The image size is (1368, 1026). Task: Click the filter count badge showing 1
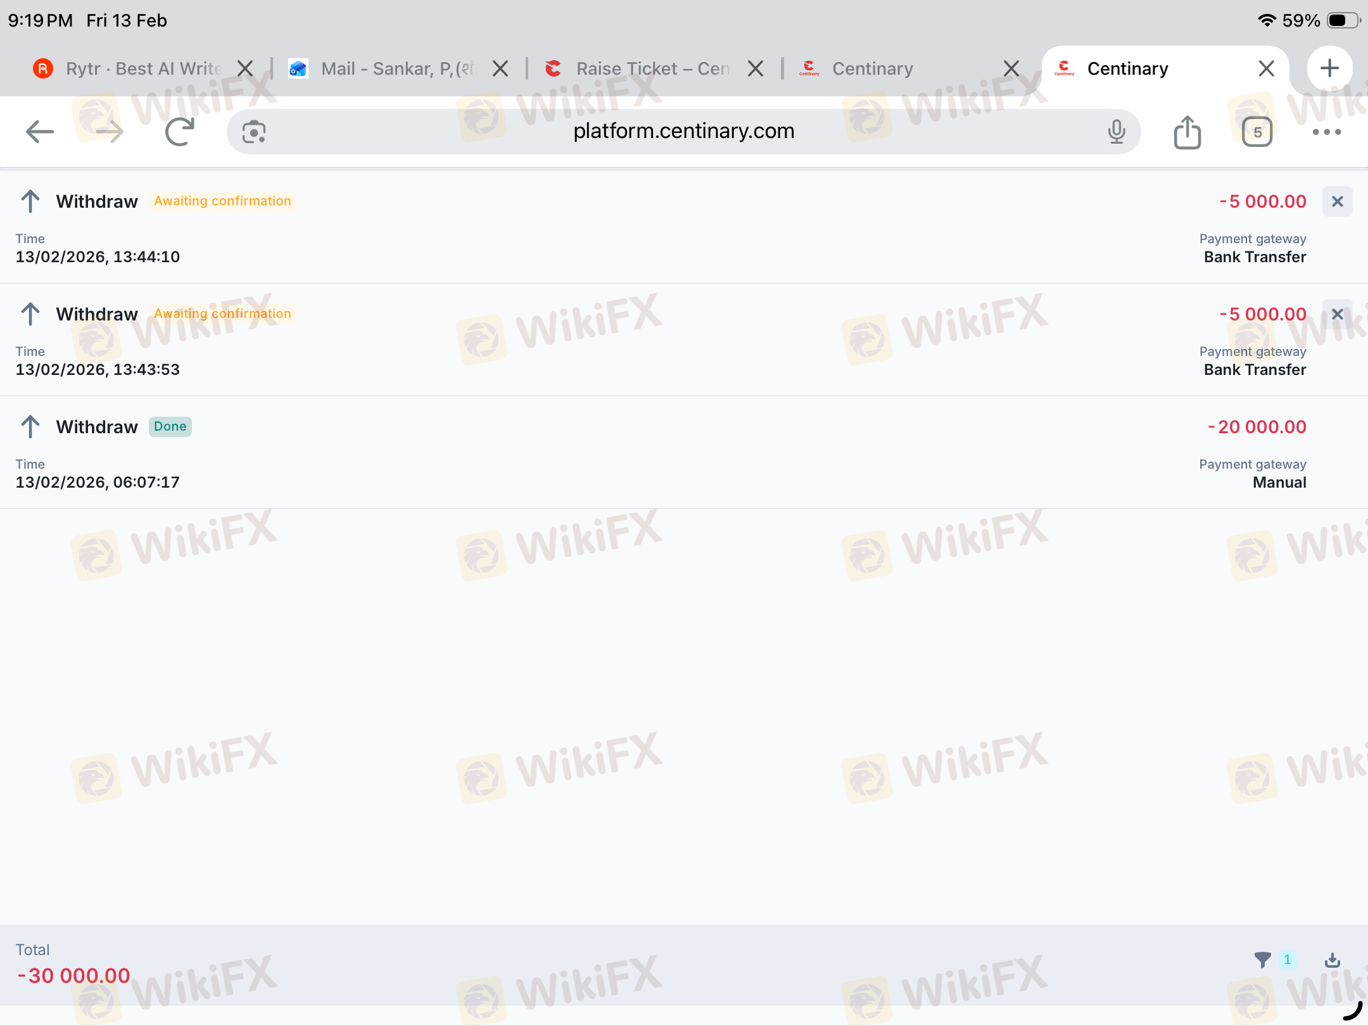pyautogui.click(x=1287, y=960)
